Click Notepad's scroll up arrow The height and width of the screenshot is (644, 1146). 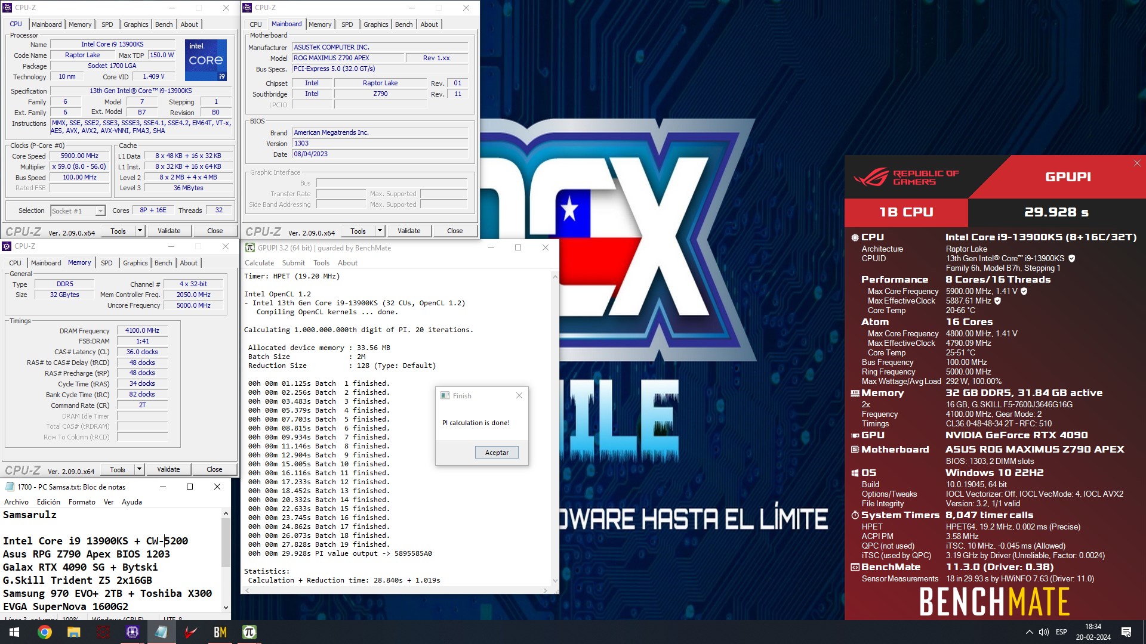[x=226, y=513]
